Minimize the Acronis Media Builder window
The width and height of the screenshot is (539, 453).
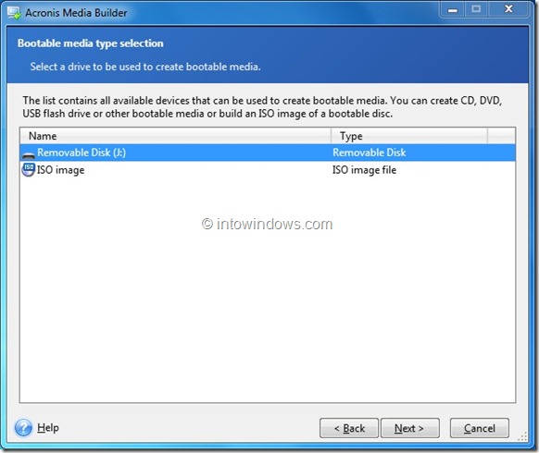click(x=453, y=9)
